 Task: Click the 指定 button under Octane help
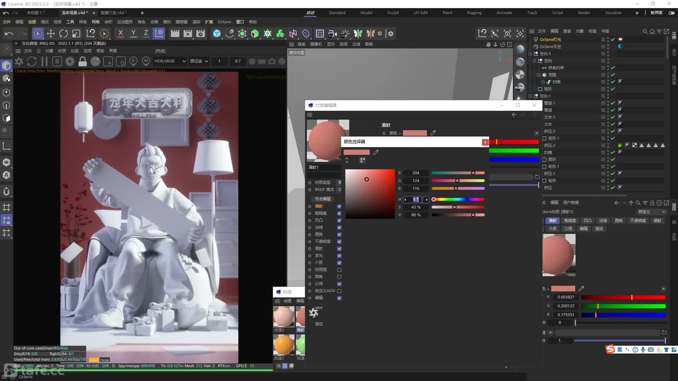click(319, 324)
